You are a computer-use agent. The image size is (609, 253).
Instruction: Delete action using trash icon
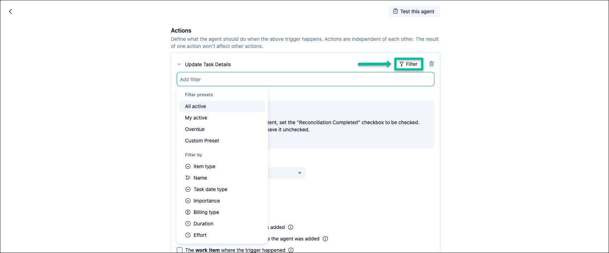pos(432,64)
